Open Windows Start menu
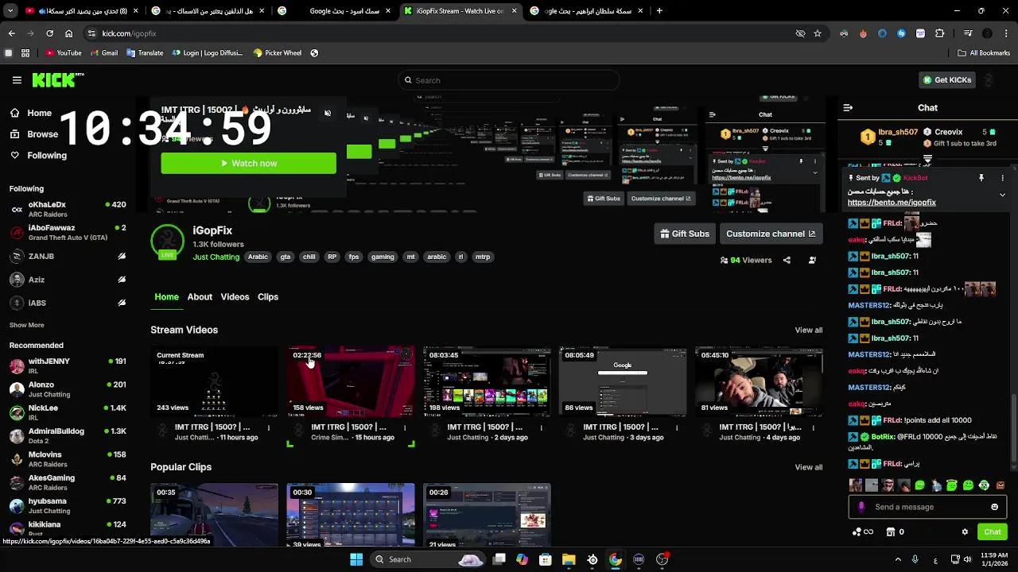1018x572 pixels. [x=356, y=559]
